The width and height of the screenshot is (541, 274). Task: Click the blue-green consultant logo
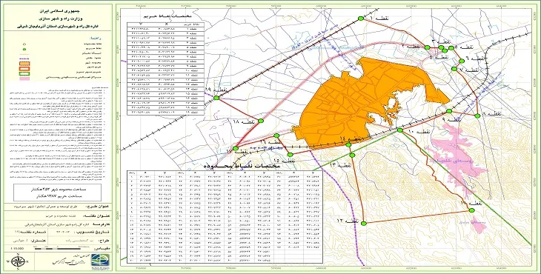(x=100, y=259)
